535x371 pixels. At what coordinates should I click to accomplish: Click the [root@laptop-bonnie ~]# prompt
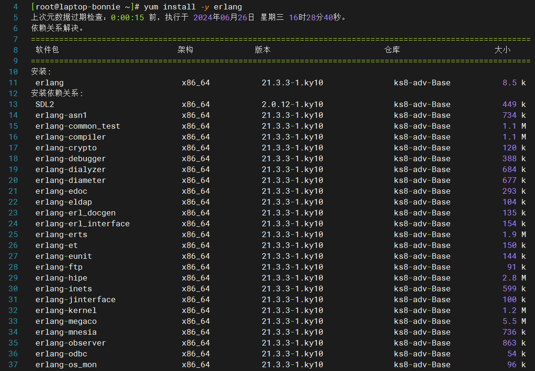85,7
